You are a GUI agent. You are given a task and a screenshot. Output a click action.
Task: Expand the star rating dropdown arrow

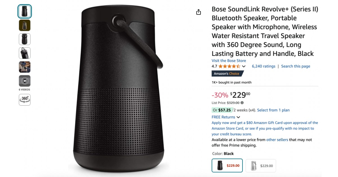click(244, 67)
